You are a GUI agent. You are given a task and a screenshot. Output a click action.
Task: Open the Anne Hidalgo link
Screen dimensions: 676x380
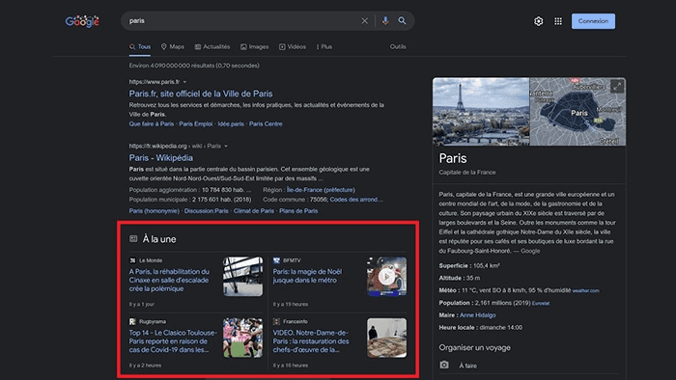pos(477,315)
